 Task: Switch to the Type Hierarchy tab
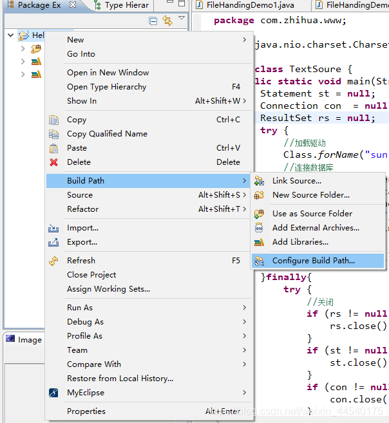123,5
